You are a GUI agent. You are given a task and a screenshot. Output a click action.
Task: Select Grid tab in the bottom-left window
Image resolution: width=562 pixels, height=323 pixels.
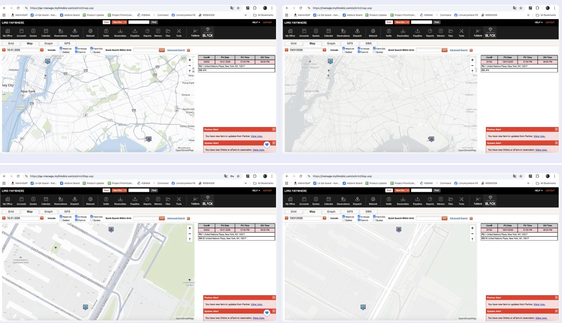tap(11, 211)
